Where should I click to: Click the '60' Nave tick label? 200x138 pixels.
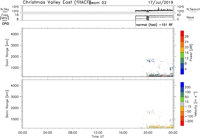[x=179, y=15]
